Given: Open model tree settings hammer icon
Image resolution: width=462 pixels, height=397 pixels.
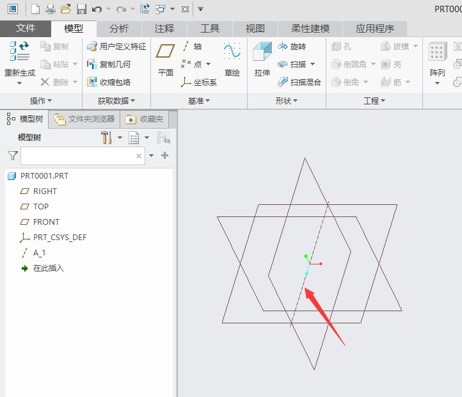Looking at the screenshot, I should point(106,138).
